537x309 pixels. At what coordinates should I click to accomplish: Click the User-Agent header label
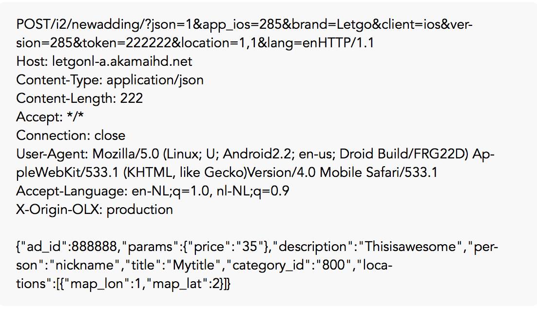pyautogui.click(x=51, y=154)
